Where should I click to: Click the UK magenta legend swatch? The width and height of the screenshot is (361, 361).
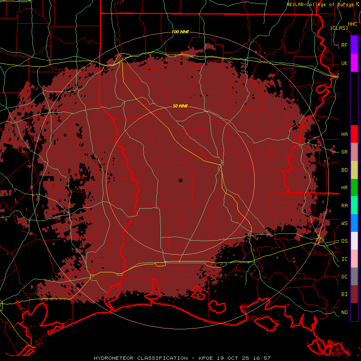coord(354,63)
